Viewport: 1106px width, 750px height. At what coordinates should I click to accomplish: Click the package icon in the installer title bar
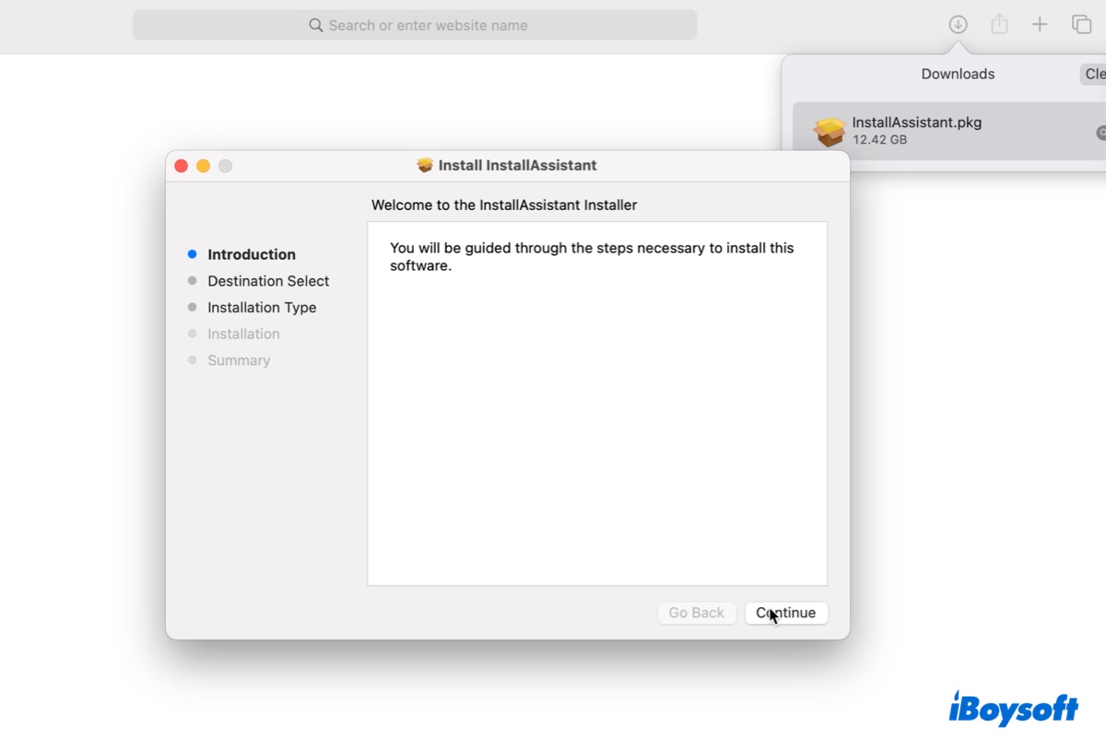point(424,165)
